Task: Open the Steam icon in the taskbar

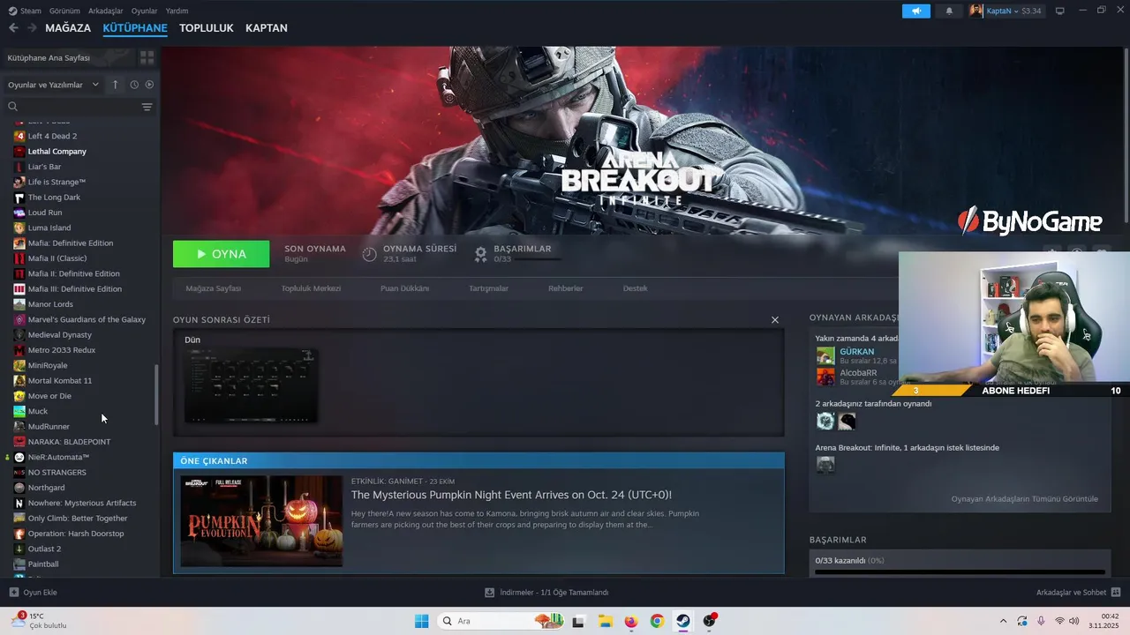Action: (683, 621)
